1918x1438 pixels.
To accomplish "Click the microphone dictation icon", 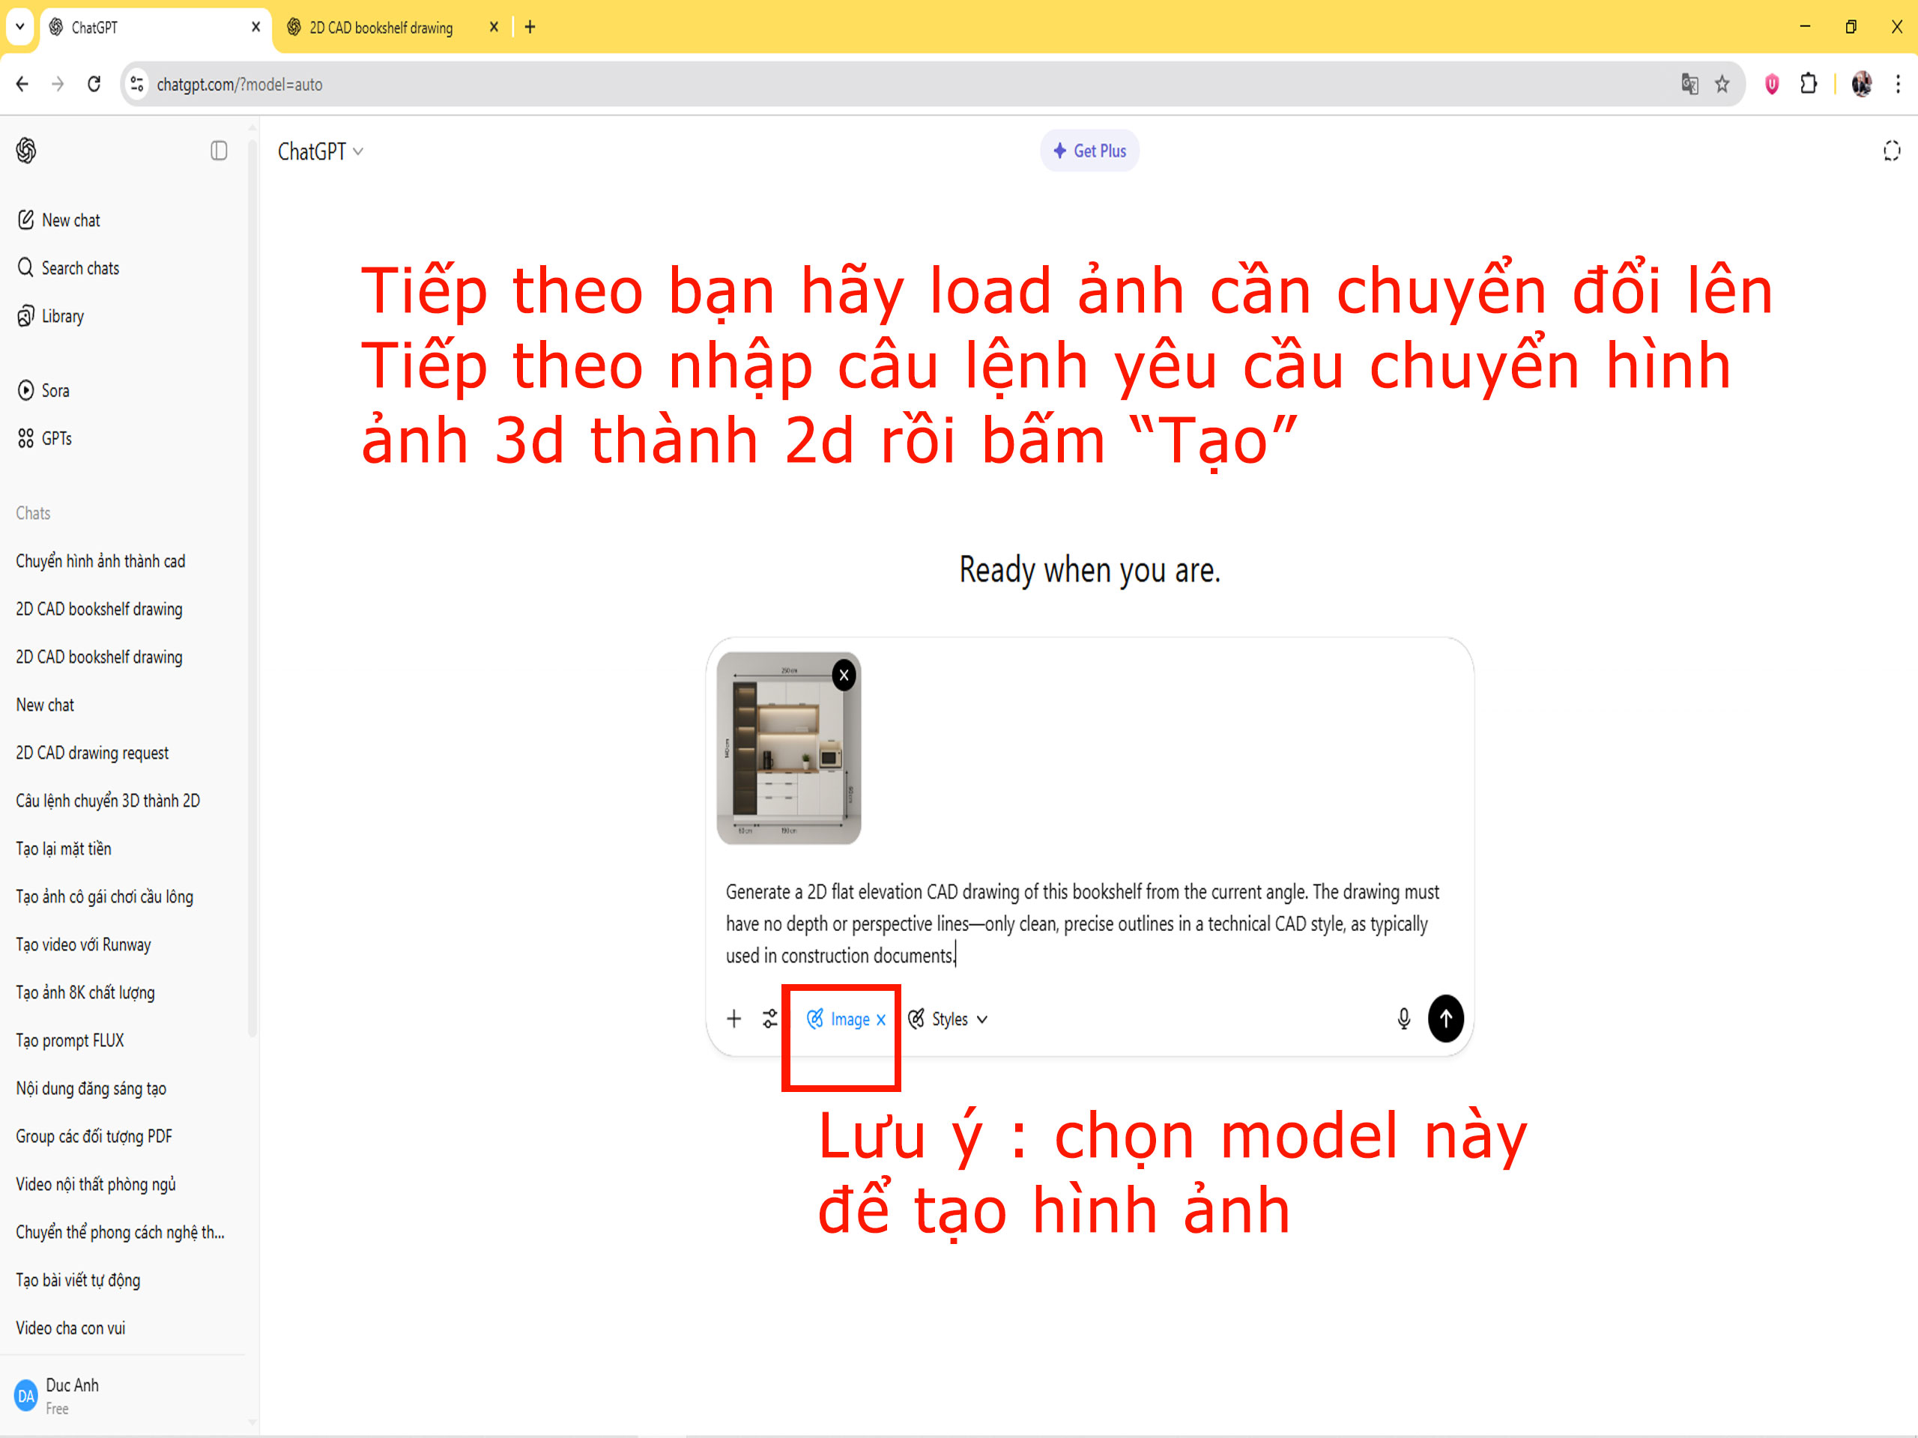I will pos(1403,1019).
